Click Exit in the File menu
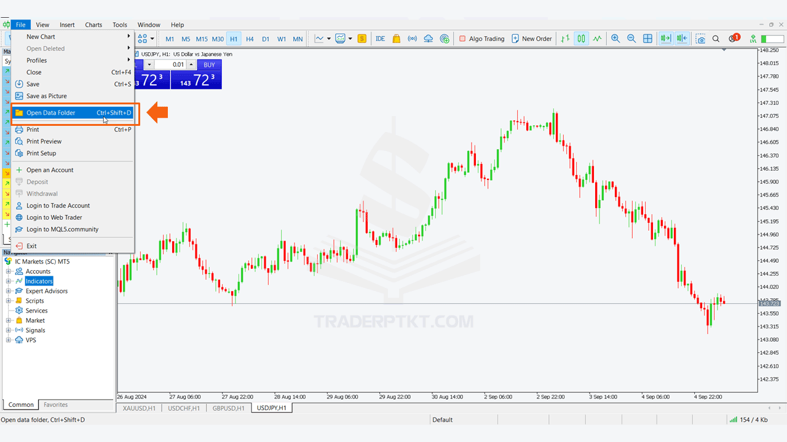This screenshot has width=787, height=442. coord(73,246)
